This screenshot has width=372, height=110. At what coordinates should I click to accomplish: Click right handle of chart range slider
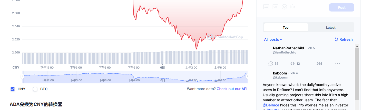click(x=247, y=76)
